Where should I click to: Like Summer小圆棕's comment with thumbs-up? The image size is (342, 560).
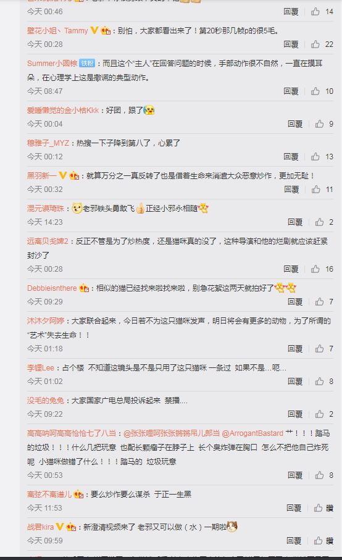point(315,91)
